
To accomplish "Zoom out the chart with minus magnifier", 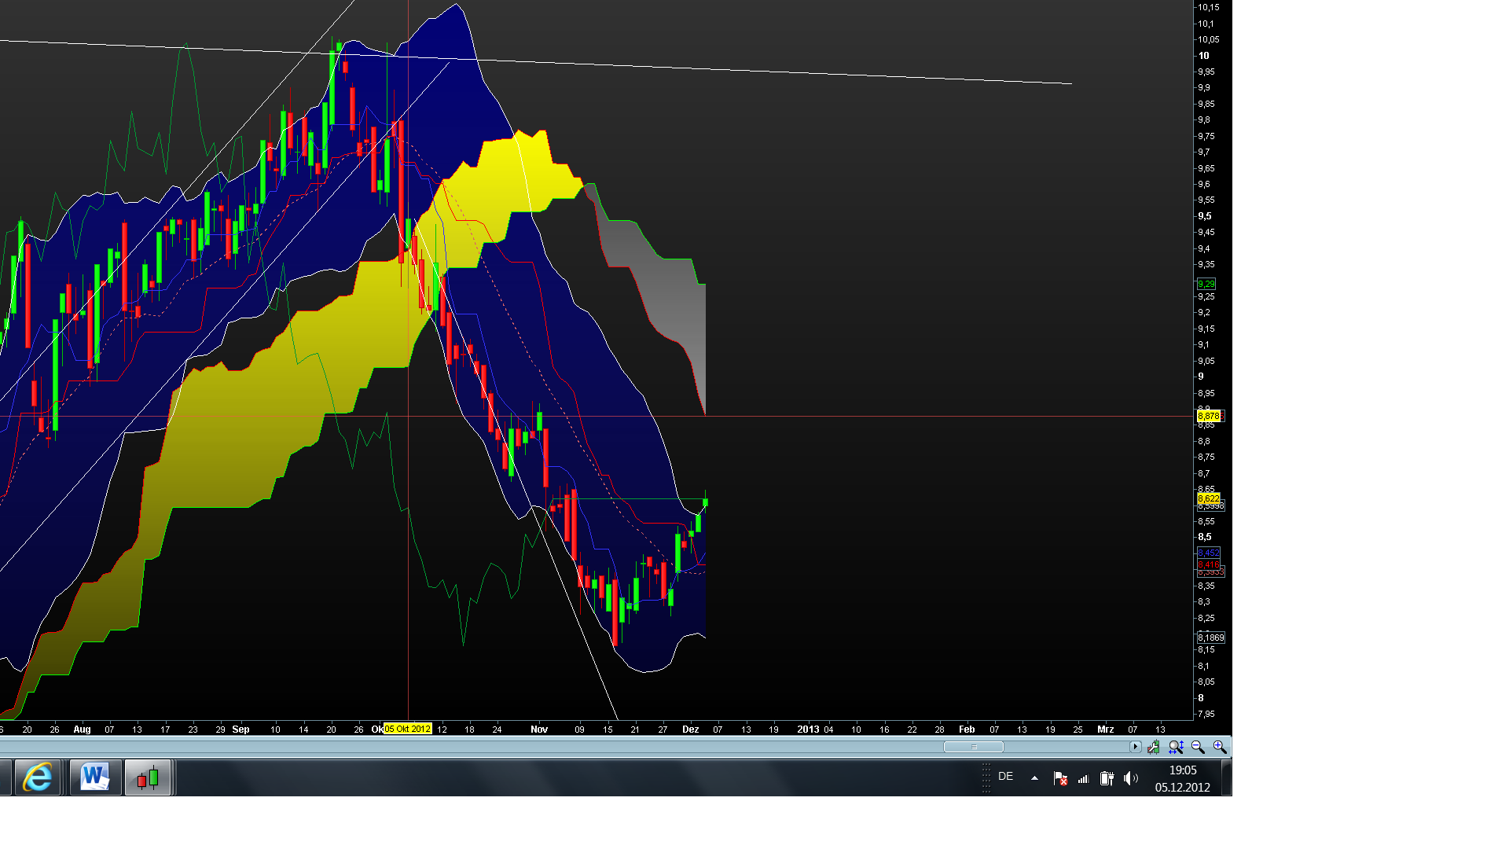I will click(1198, 748).
